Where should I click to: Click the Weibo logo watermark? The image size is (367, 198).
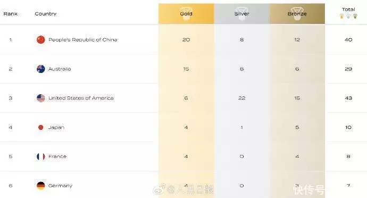point(159,189)
